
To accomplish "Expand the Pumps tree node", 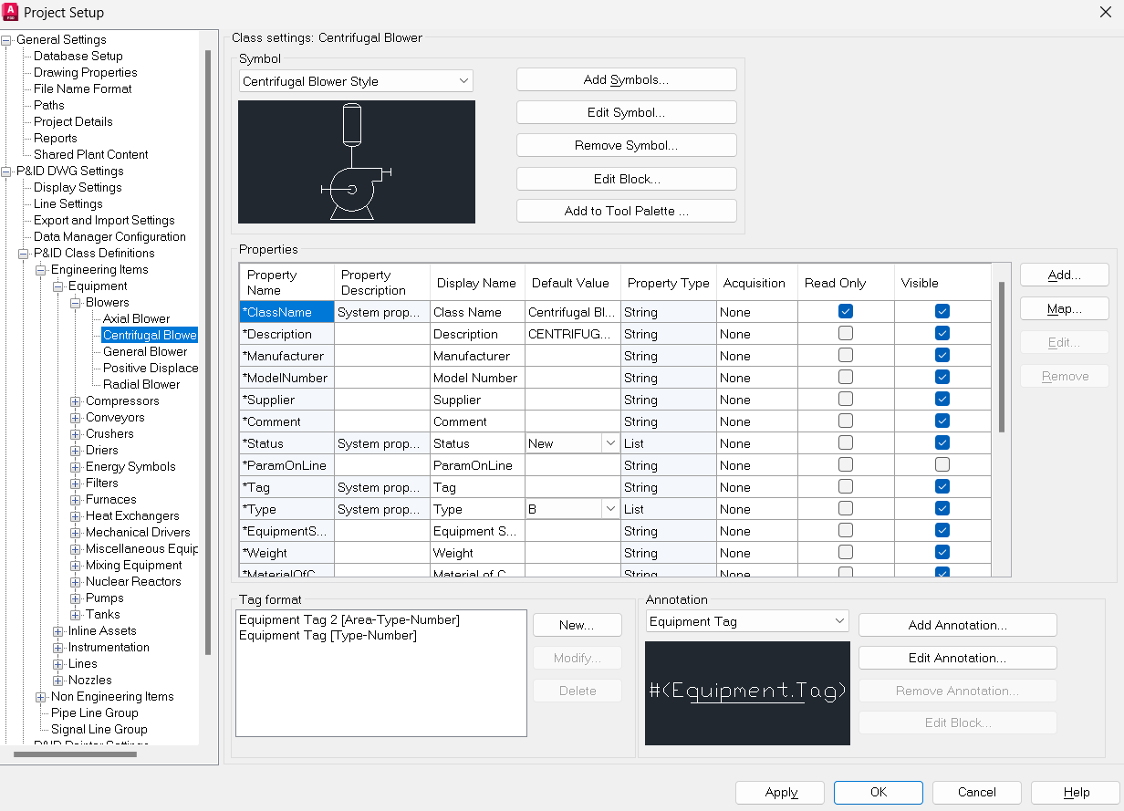I will pyautogui.click(x=75, y=598).
